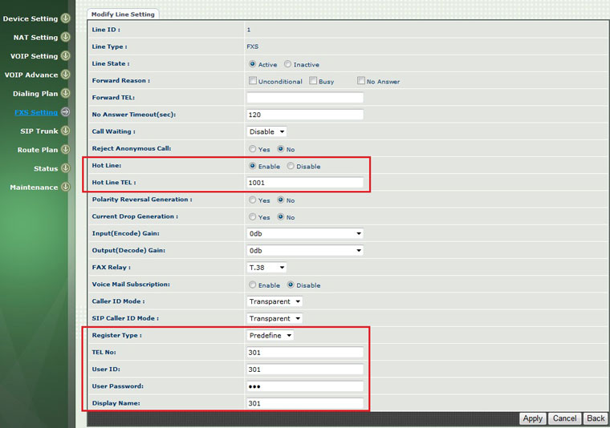The image size is (610, 428).
Task: Click the arrow icon beside Dialing Plan
Action: point(66,94)
